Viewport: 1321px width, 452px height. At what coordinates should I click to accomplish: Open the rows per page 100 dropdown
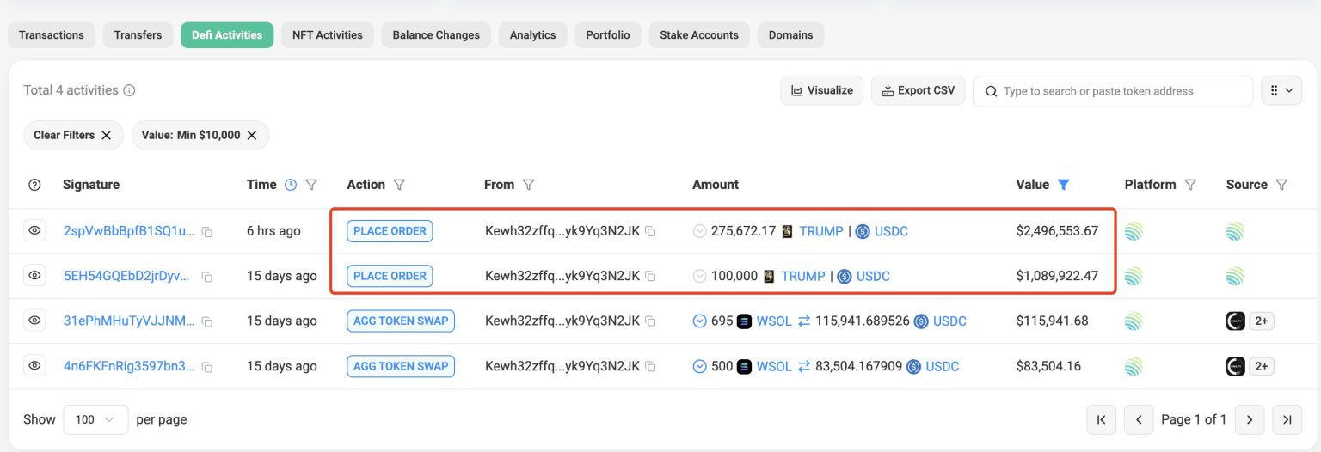(95, 419)
